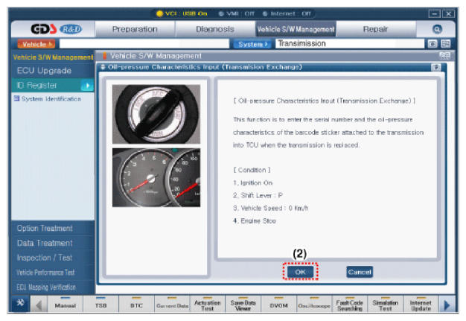
Task: Click the VCI USB On status indicator
Action: point(182,13)
